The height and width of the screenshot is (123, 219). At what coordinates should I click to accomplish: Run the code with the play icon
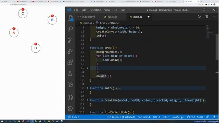point(199,17)
